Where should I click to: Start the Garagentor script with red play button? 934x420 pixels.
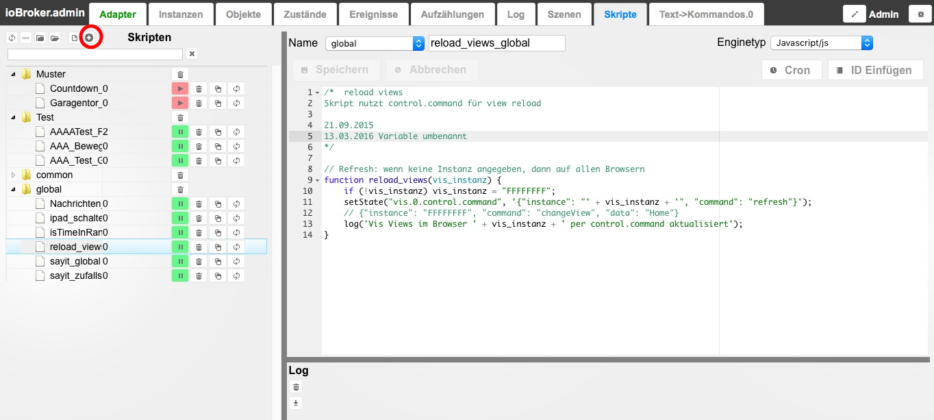[x=179, y=103]
